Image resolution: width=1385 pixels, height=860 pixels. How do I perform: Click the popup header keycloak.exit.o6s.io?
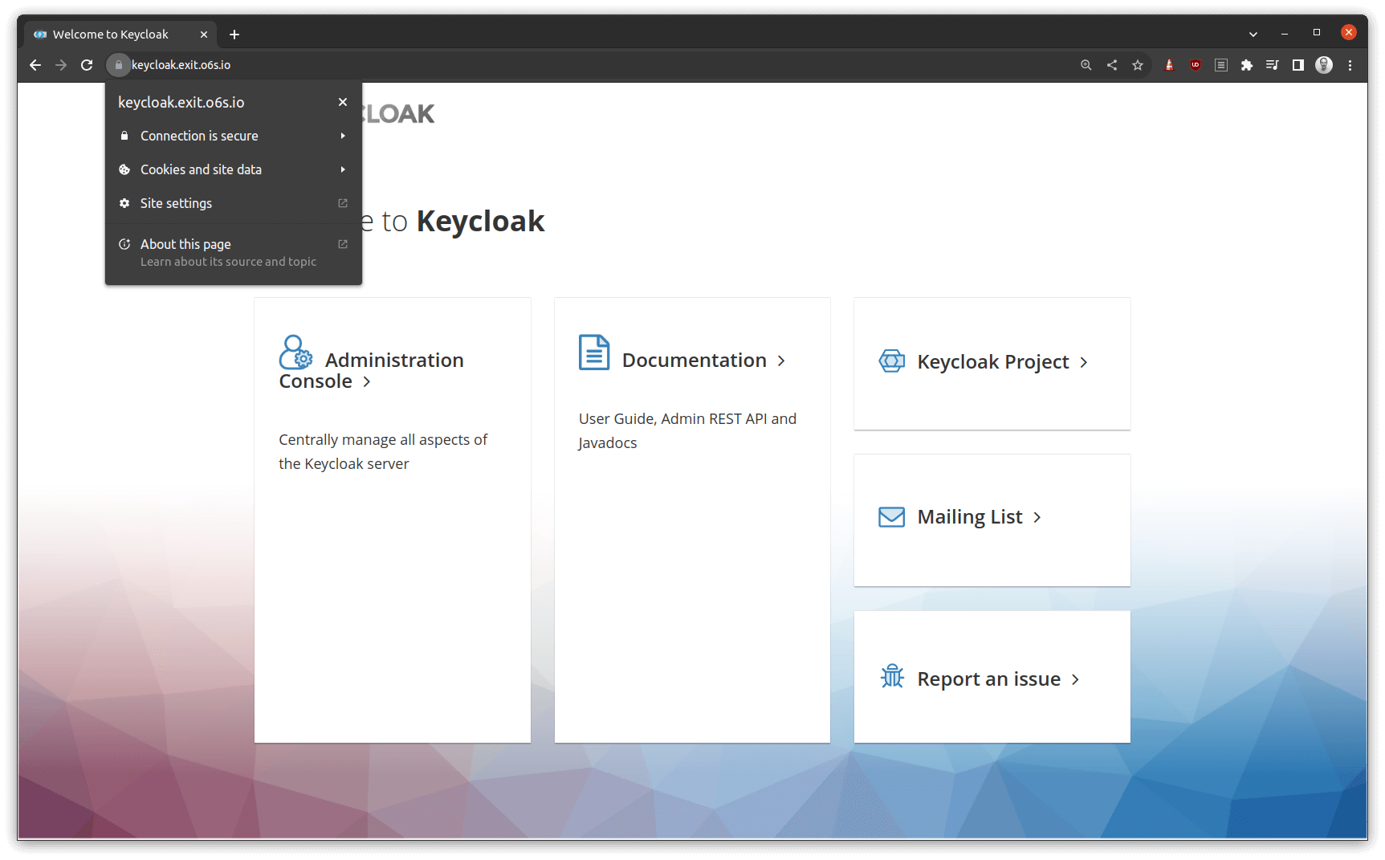[181, 103]
